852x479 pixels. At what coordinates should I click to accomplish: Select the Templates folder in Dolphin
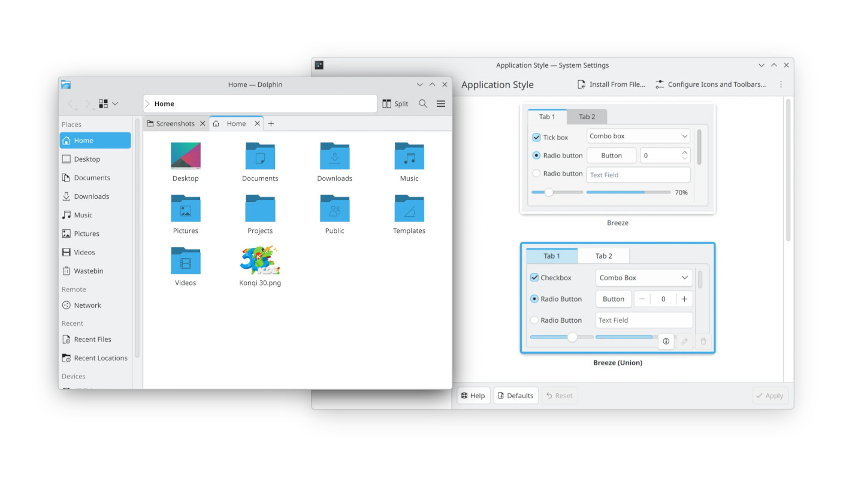pyautogui.click(x=409, y=208)
